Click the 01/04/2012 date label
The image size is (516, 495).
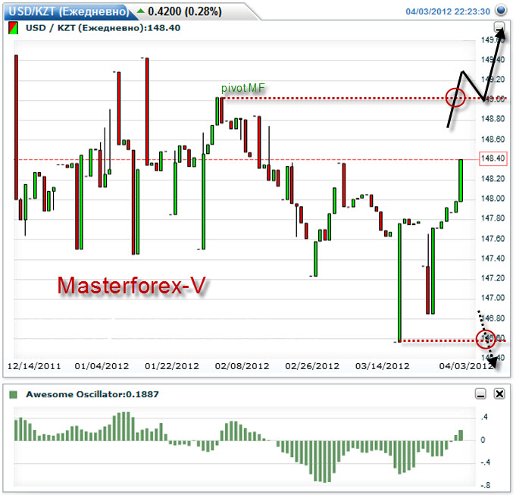coord(102,366)
